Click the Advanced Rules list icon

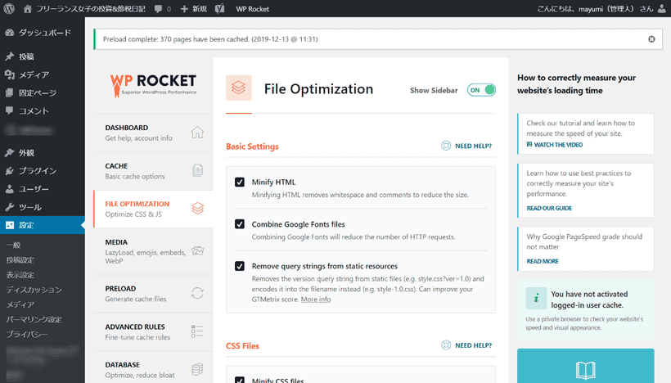click(x=197, y=331)
